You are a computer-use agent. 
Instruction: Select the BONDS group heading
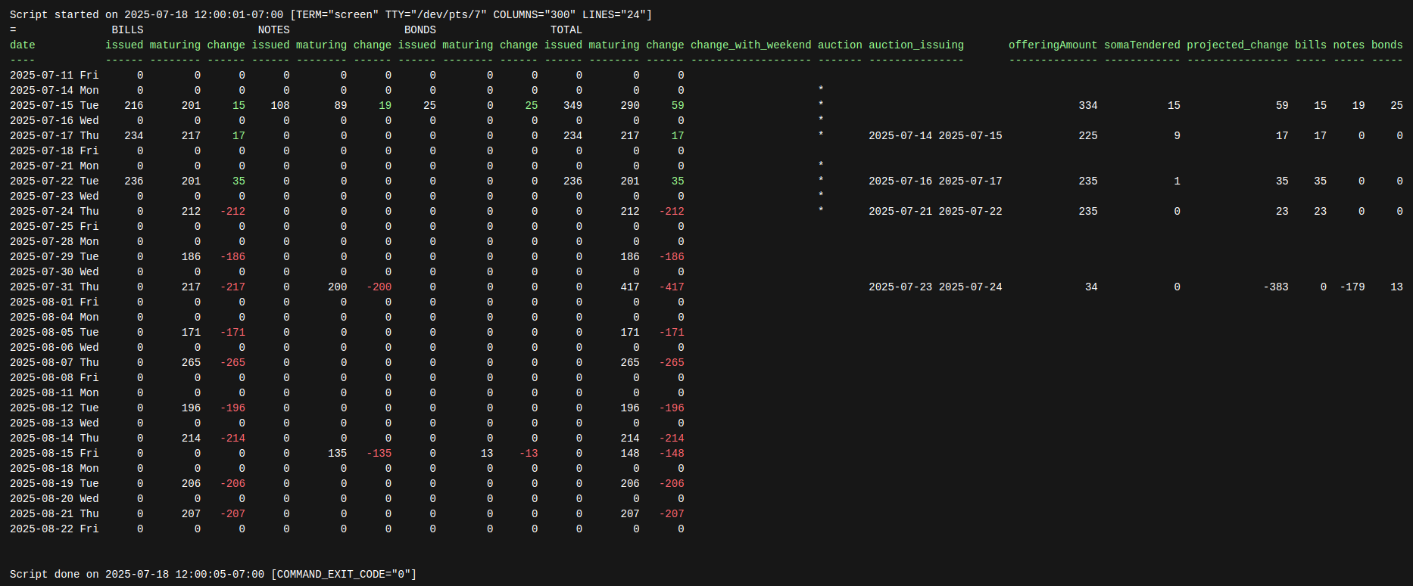tap(420, 30)
